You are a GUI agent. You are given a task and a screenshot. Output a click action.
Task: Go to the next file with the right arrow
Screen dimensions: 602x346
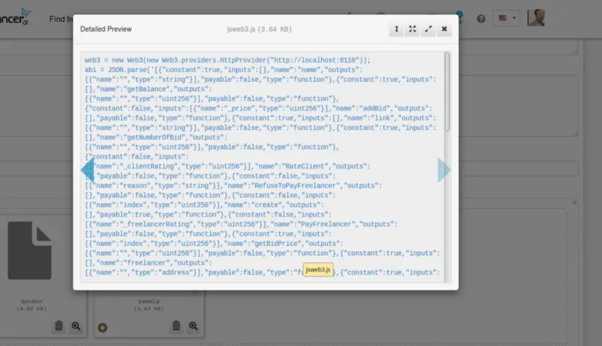pyautogui.click(x=444, y=170)
